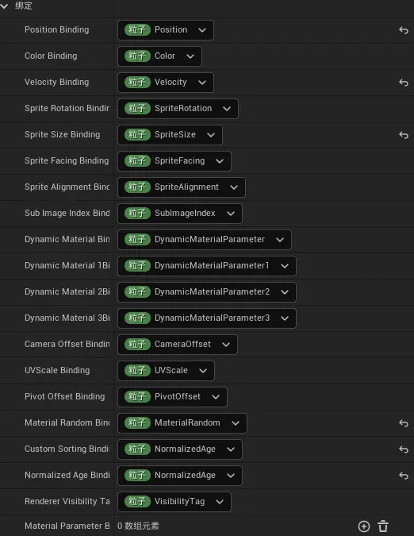414x536 pixels.
Task: Select the Renderer Visibility Tag label
Action: 67,502
